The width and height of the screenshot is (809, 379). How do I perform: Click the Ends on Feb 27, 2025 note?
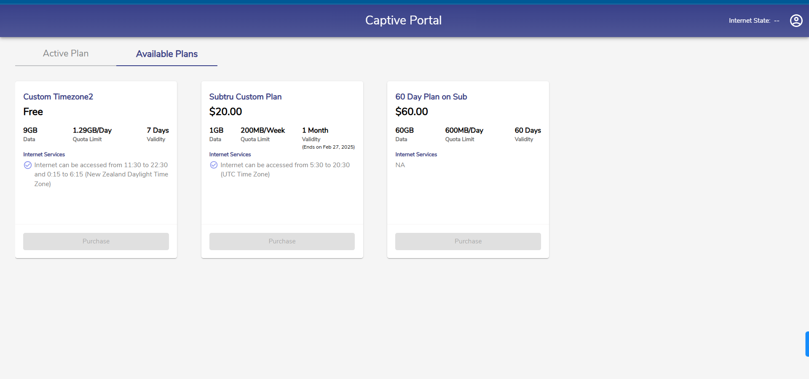(x=328, y=147)
